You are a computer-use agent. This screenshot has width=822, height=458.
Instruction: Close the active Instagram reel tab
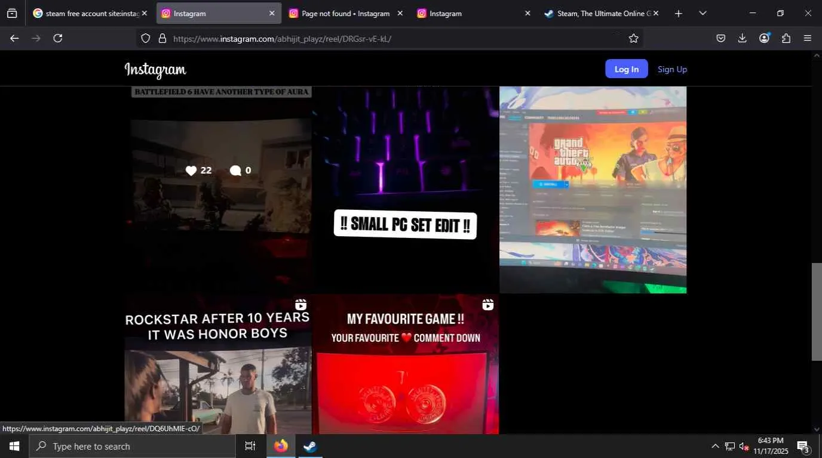(272, 13)
